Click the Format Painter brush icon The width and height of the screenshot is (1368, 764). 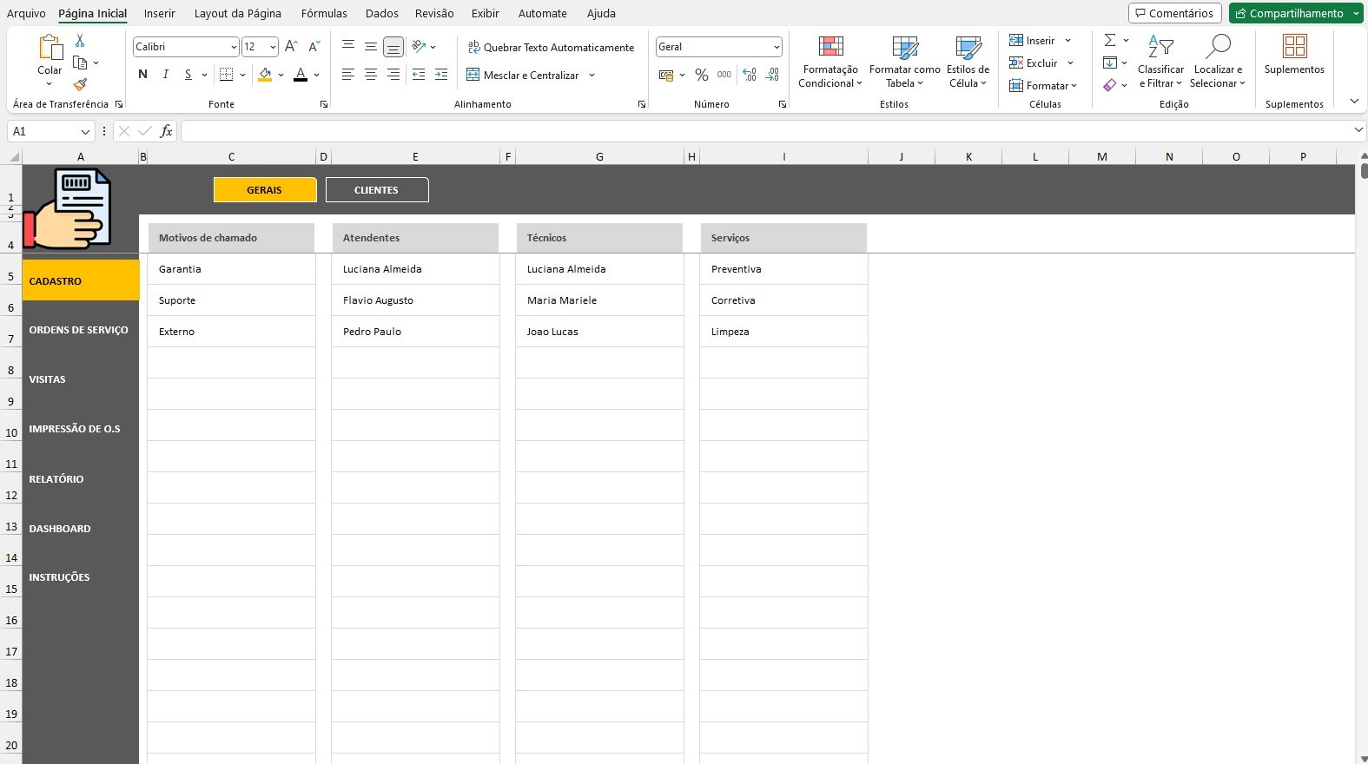coord(80,84)
